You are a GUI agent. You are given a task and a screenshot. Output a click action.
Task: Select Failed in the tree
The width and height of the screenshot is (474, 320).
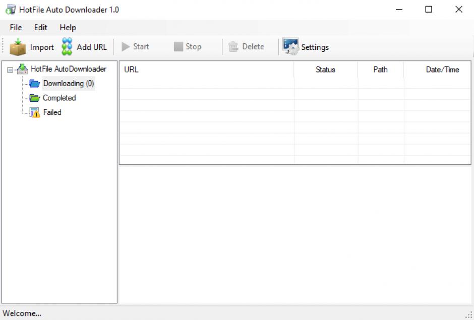(52, 112)
